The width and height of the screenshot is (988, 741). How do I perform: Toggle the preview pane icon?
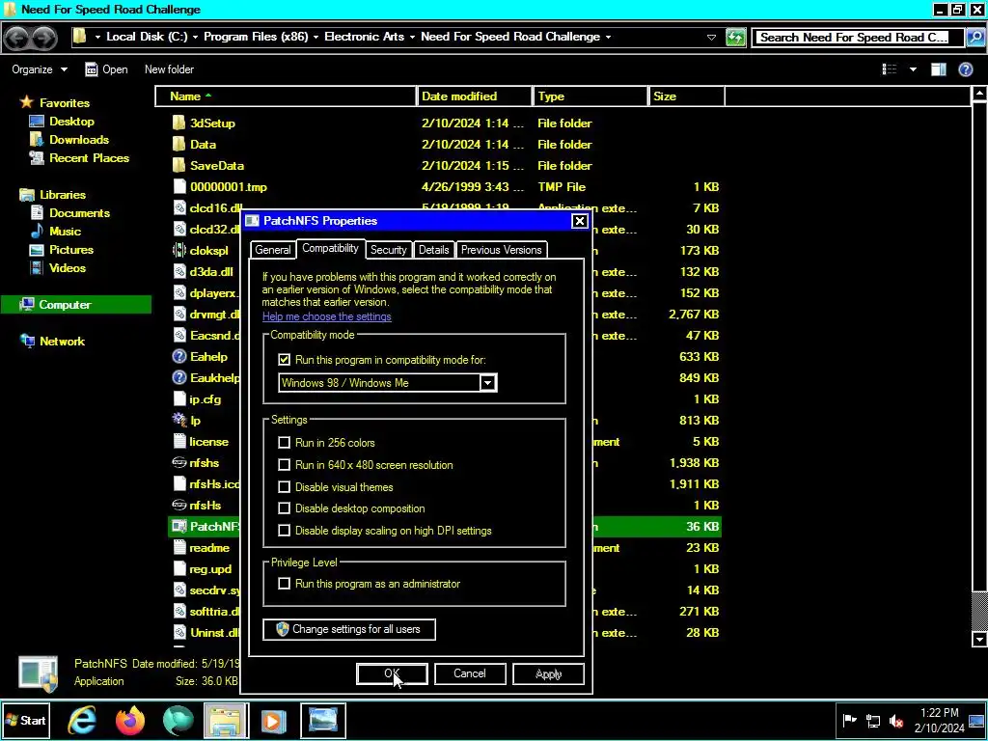939,69
